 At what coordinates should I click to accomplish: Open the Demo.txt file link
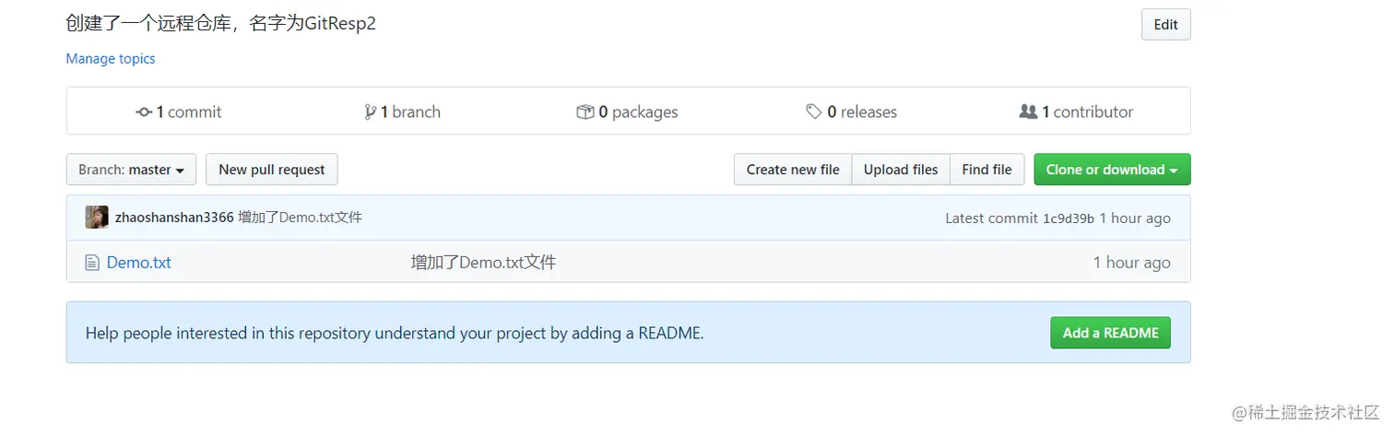pyautogui.click(x=139, y=263)
